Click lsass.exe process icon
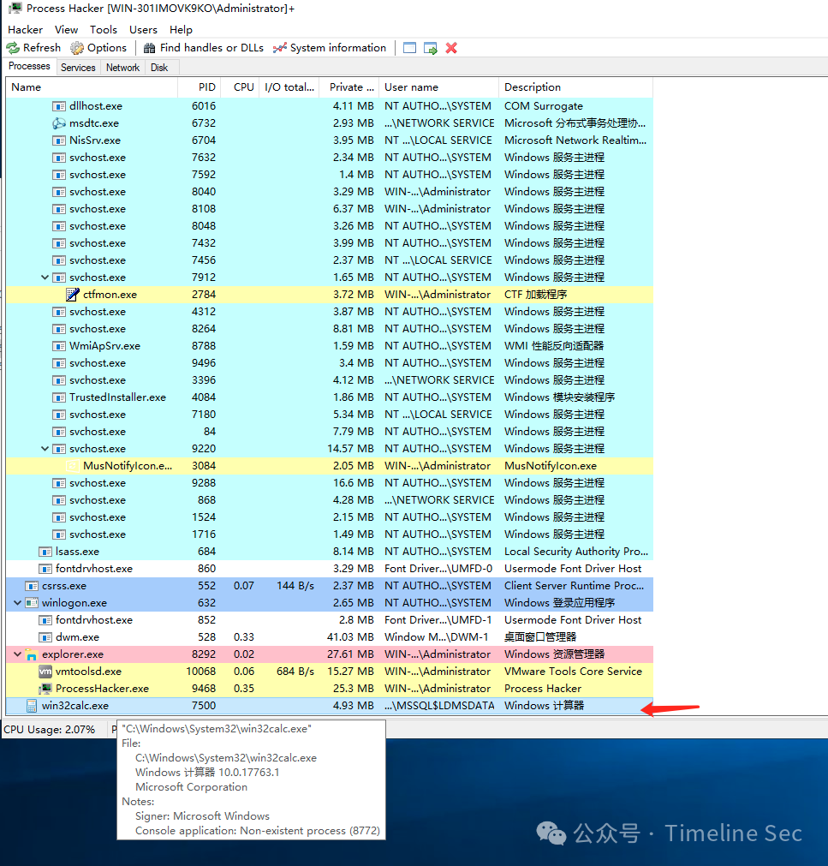 point(45,552)
